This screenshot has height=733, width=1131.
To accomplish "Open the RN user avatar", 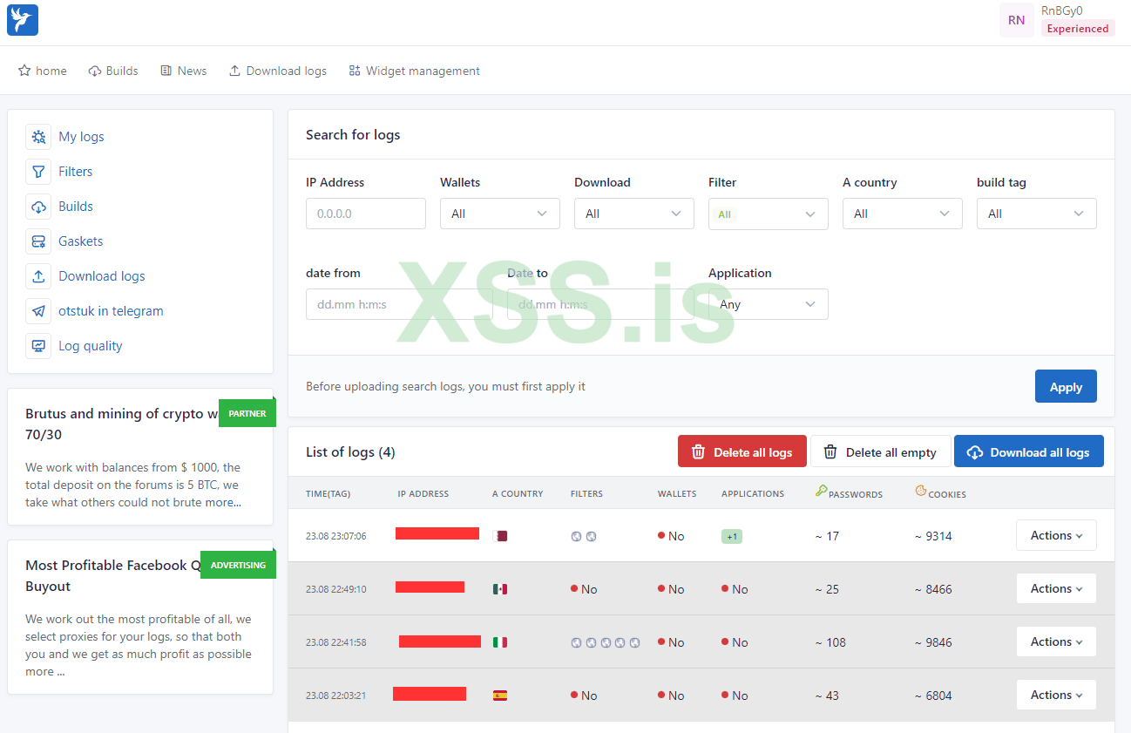I will click(x=1016, y=20).
